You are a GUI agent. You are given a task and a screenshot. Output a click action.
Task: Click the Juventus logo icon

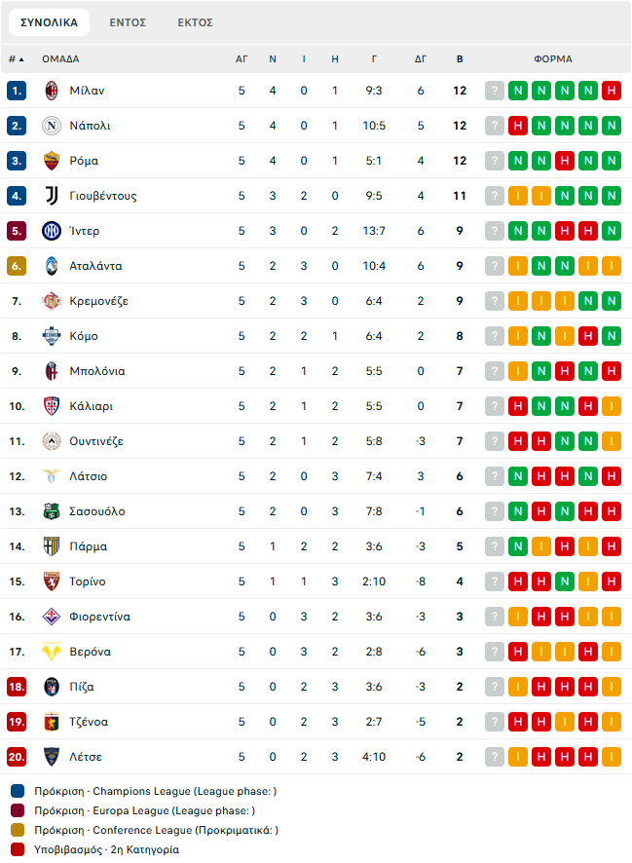coord(52,196)
